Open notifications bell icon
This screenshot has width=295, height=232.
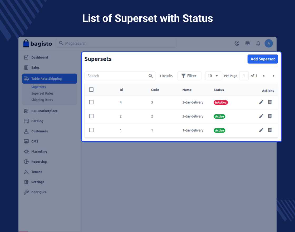point(258,43)
